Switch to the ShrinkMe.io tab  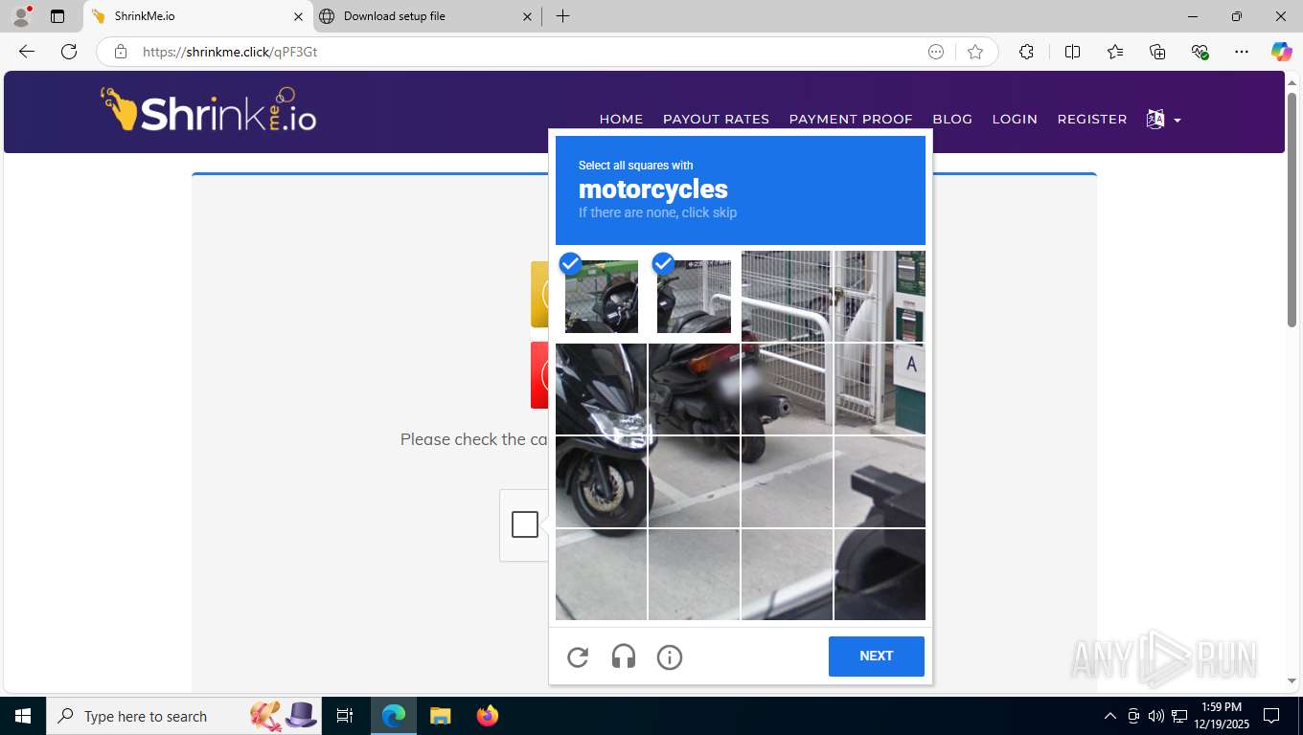tap(196, 16)
